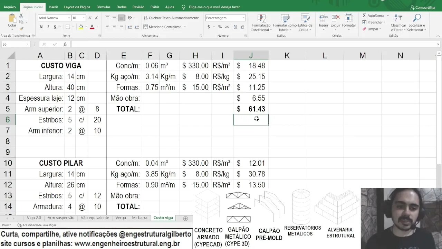Click the text orientation icon

tap(130, 18)
